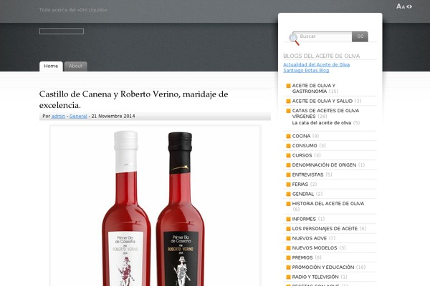Viewport: 430px width, 286px height.
Task: Click orange bullet beside Entrevistas
Action: pos(288,174)
